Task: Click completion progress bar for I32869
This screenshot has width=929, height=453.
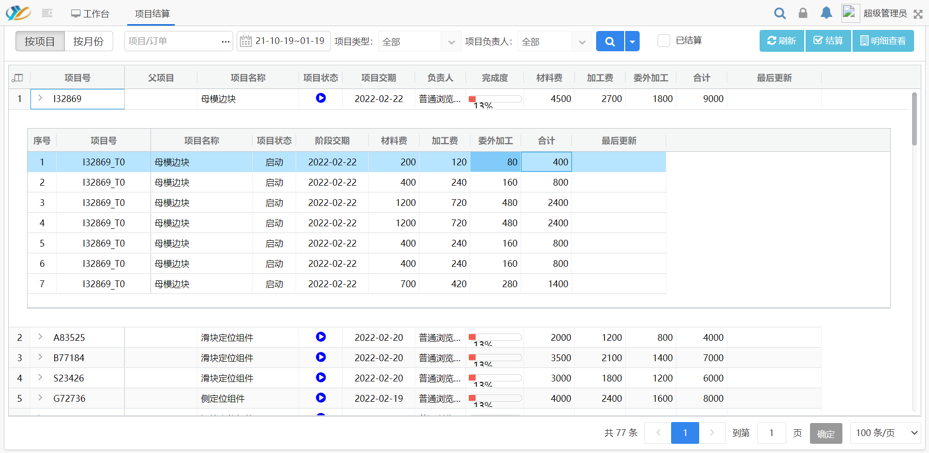Action: 495,99
